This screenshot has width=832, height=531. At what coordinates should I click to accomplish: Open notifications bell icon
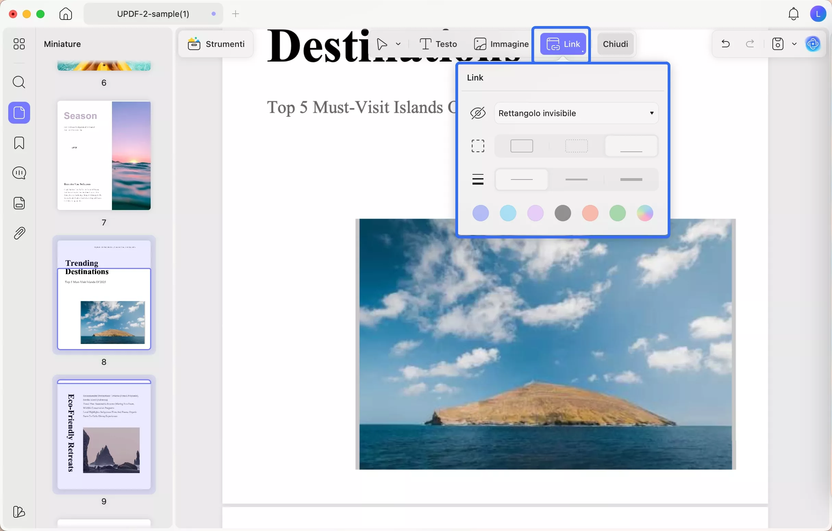(x=793, y=14)
